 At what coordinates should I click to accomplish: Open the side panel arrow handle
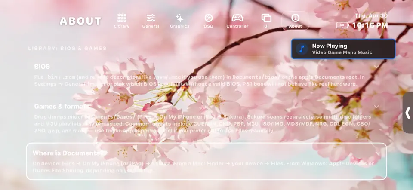click(x=408, y=113)
